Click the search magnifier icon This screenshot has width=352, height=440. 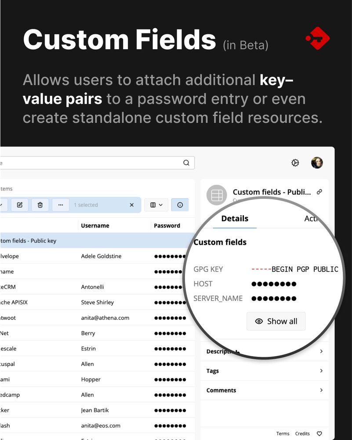pyautogui.click(x=186, y=163)
